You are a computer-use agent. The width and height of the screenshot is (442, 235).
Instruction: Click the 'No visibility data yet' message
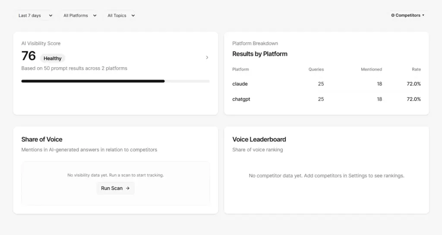point(115,175)
